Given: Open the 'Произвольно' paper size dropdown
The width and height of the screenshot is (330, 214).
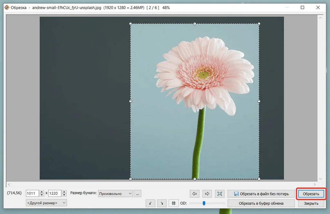Looking at the screenshot, I should click(x=115, y=194).
